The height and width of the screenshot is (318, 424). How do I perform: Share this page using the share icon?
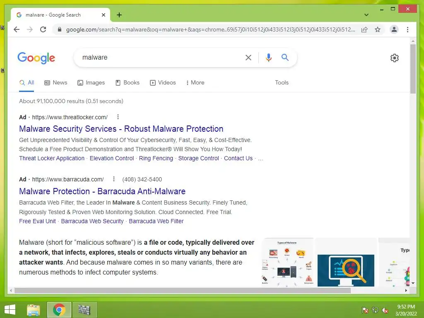[x=364, y=29]
